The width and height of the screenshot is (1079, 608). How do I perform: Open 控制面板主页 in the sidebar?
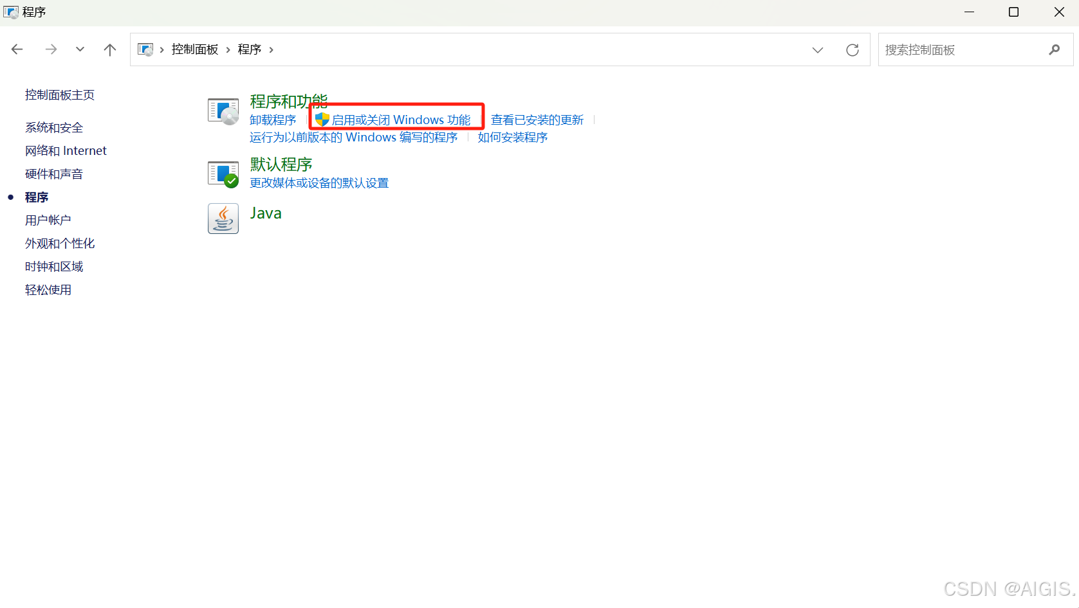[60, 95]
